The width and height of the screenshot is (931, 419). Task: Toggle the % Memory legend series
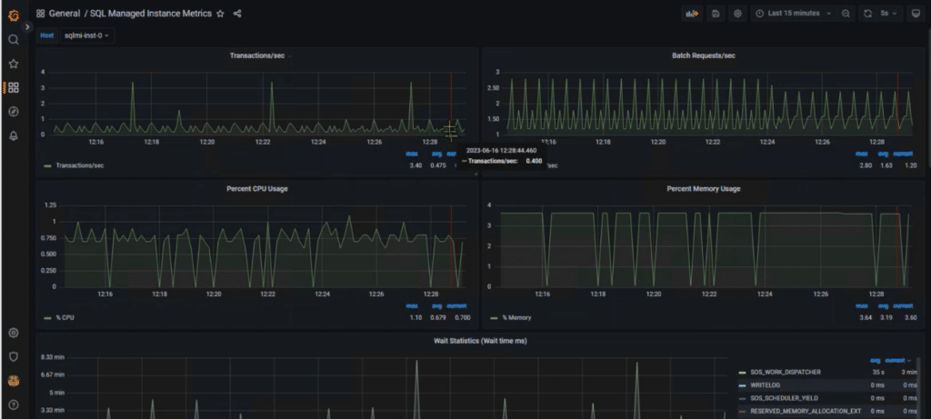[516, 317]
